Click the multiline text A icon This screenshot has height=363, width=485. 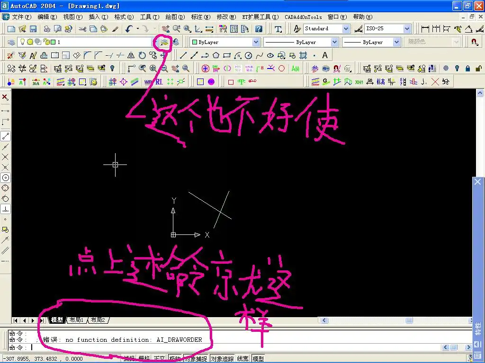(x=325, y=56)
